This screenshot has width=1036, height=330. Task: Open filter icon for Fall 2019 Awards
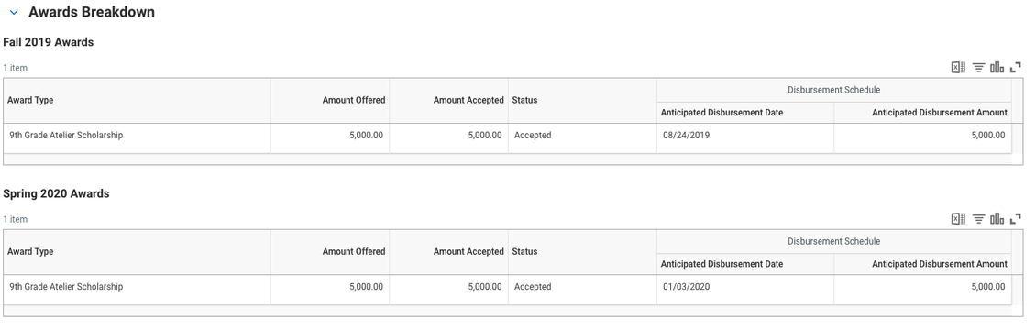978,67
